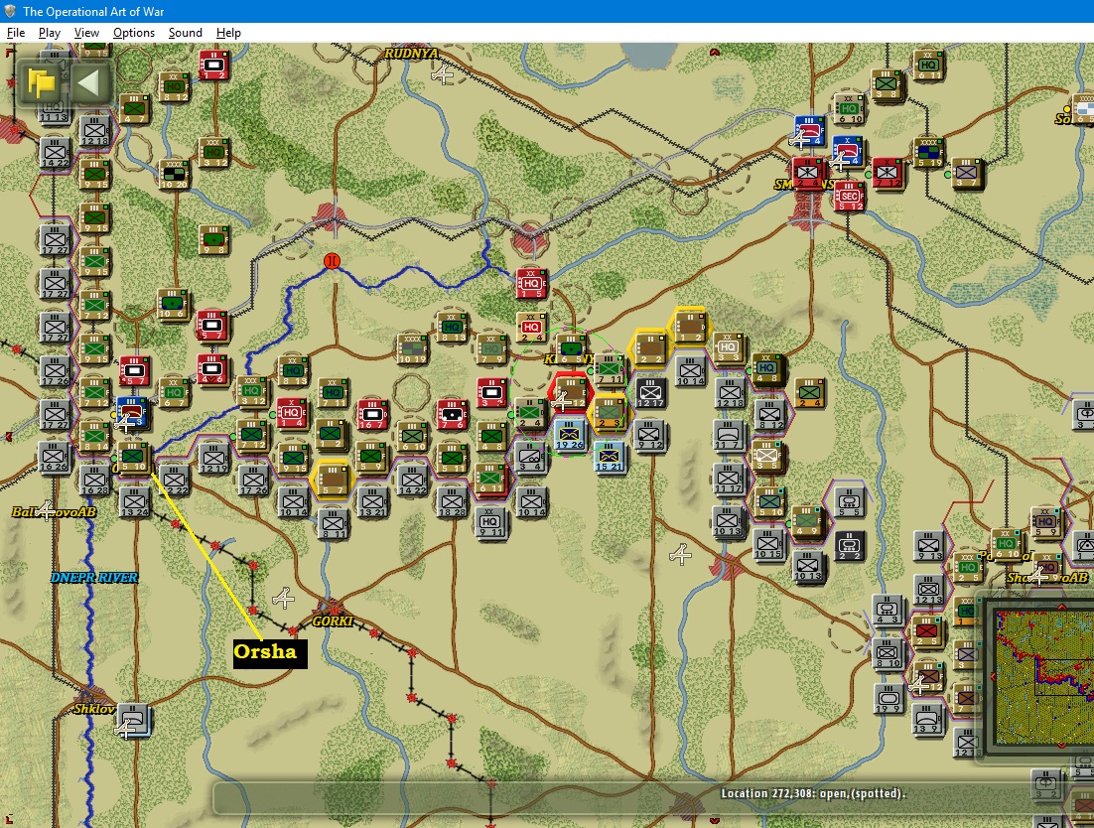Image resolution: width=1094 pixels, height=828 pixels.
Task: Select the light blue counter 15 21
Action: (x=610, y=457)
